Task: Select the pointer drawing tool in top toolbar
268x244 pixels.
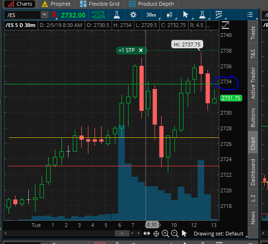Action: pyautogui.click(x=186, y=15)
